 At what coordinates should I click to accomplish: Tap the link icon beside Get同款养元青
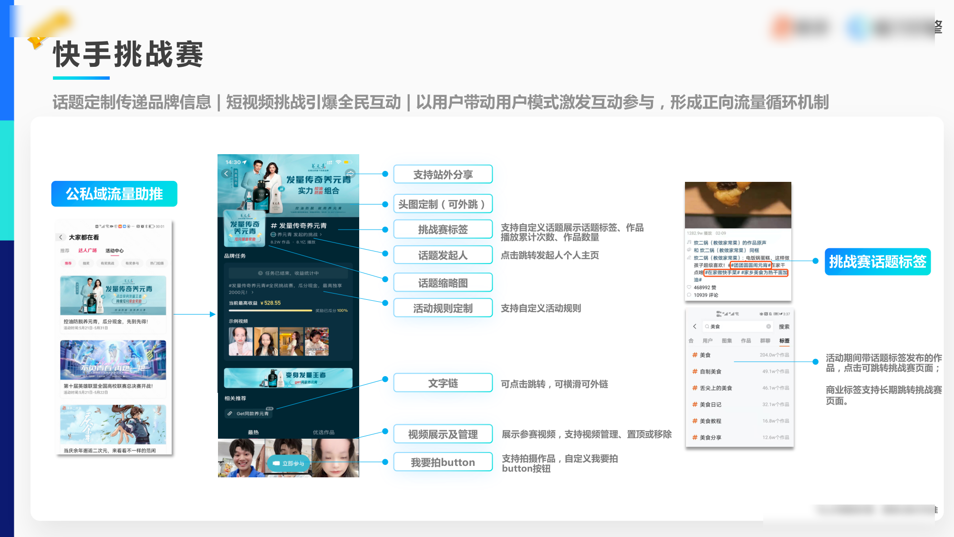(230, 414)
